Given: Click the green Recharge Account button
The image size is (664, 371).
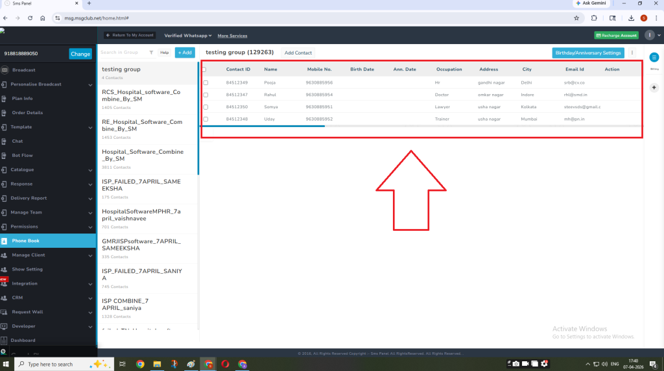Looking at the screenshot, I should coord(616,35).
